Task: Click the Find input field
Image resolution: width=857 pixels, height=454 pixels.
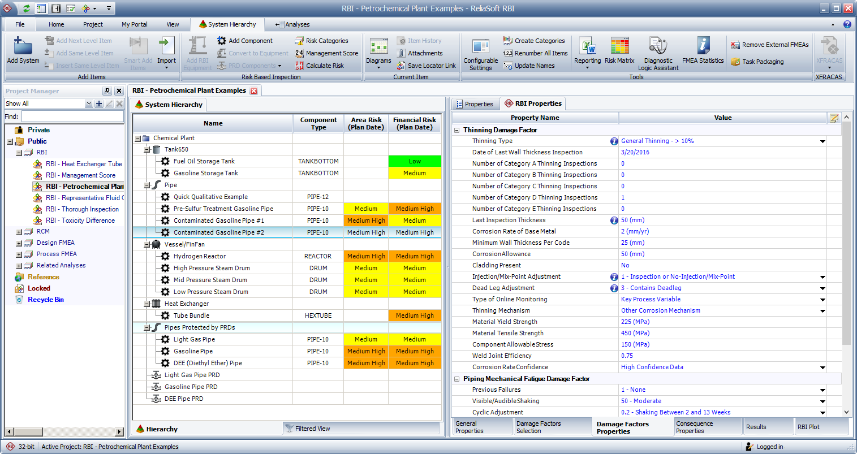Action: click(x=72, y=116)
